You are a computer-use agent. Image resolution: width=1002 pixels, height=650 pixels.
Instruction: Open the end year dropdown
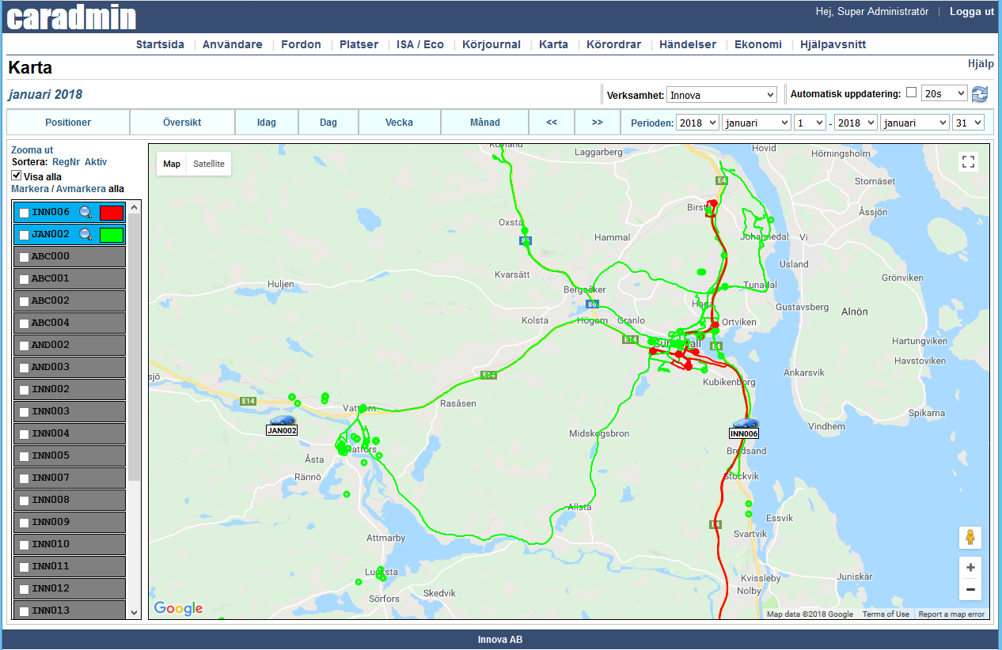tap(856, 123)
